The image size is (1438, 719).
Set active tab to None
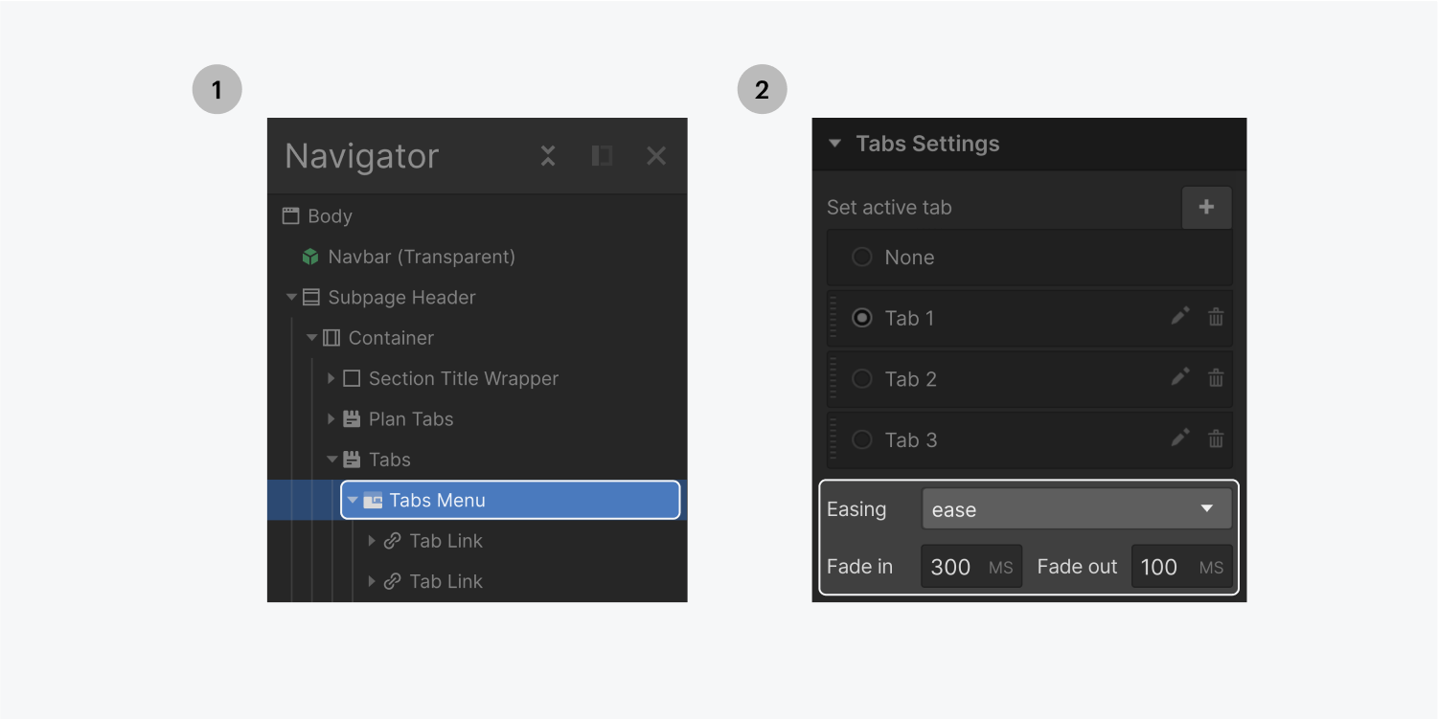861,257
